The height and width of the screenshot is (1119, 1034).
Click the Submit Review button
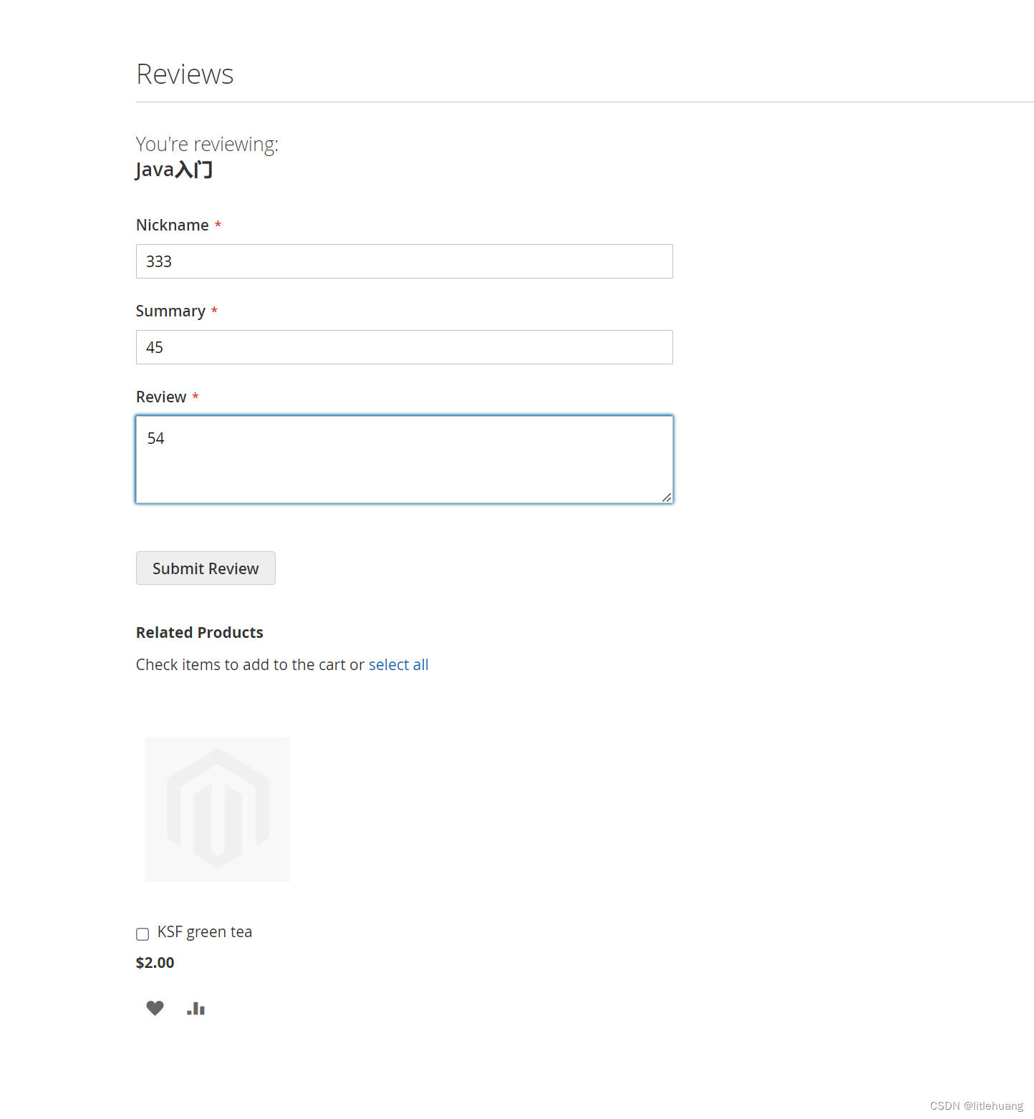pos(206,568)
